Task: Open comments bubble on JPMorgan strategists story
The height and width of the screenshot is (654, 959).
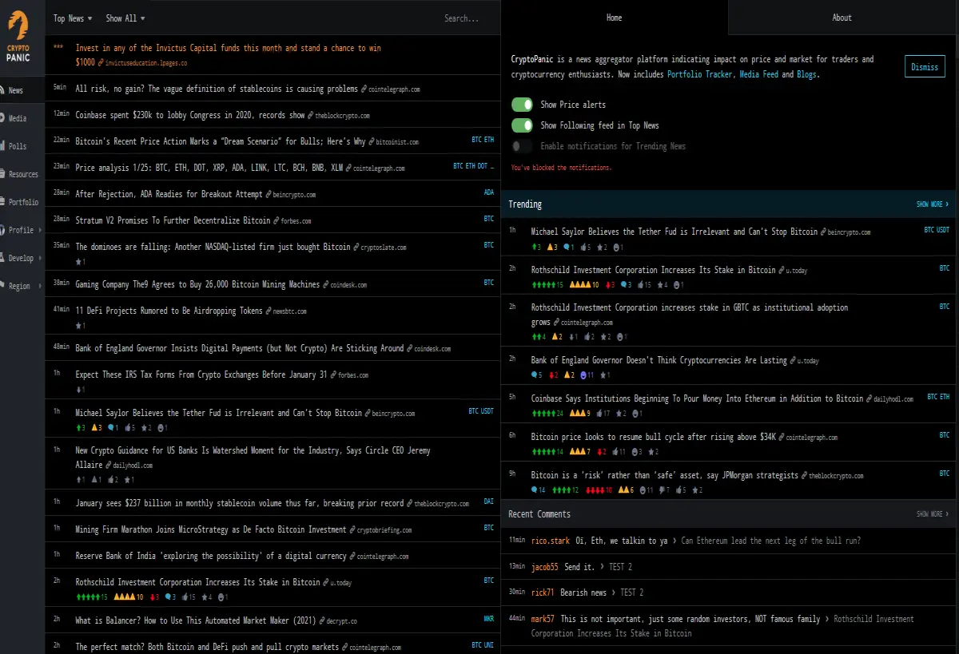Action: point(535,490)
